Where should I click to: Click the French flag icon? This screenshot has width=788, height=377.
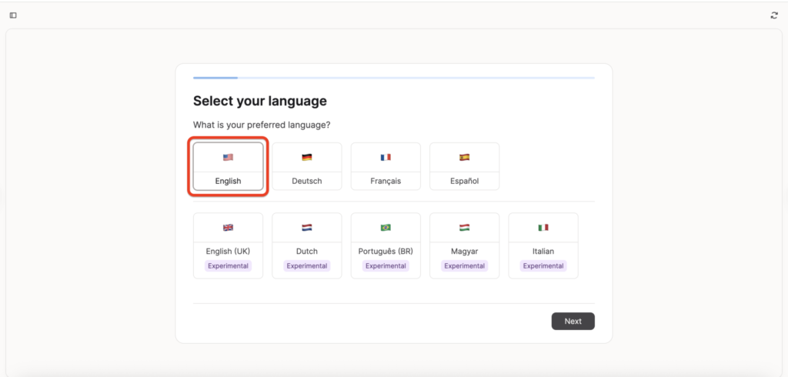coord(386,157)
